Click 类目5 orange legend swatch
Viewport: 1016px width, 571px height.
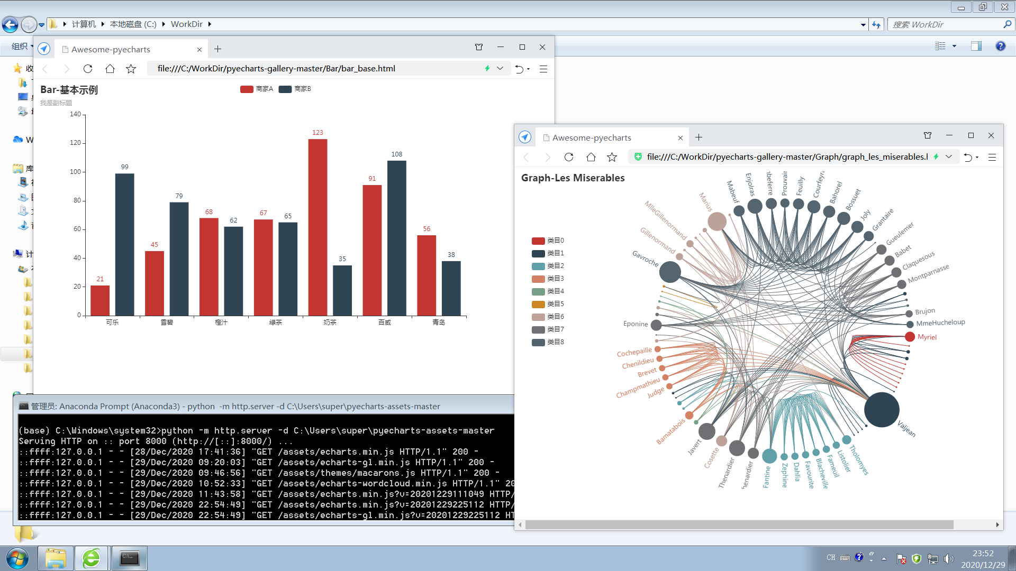538,304
